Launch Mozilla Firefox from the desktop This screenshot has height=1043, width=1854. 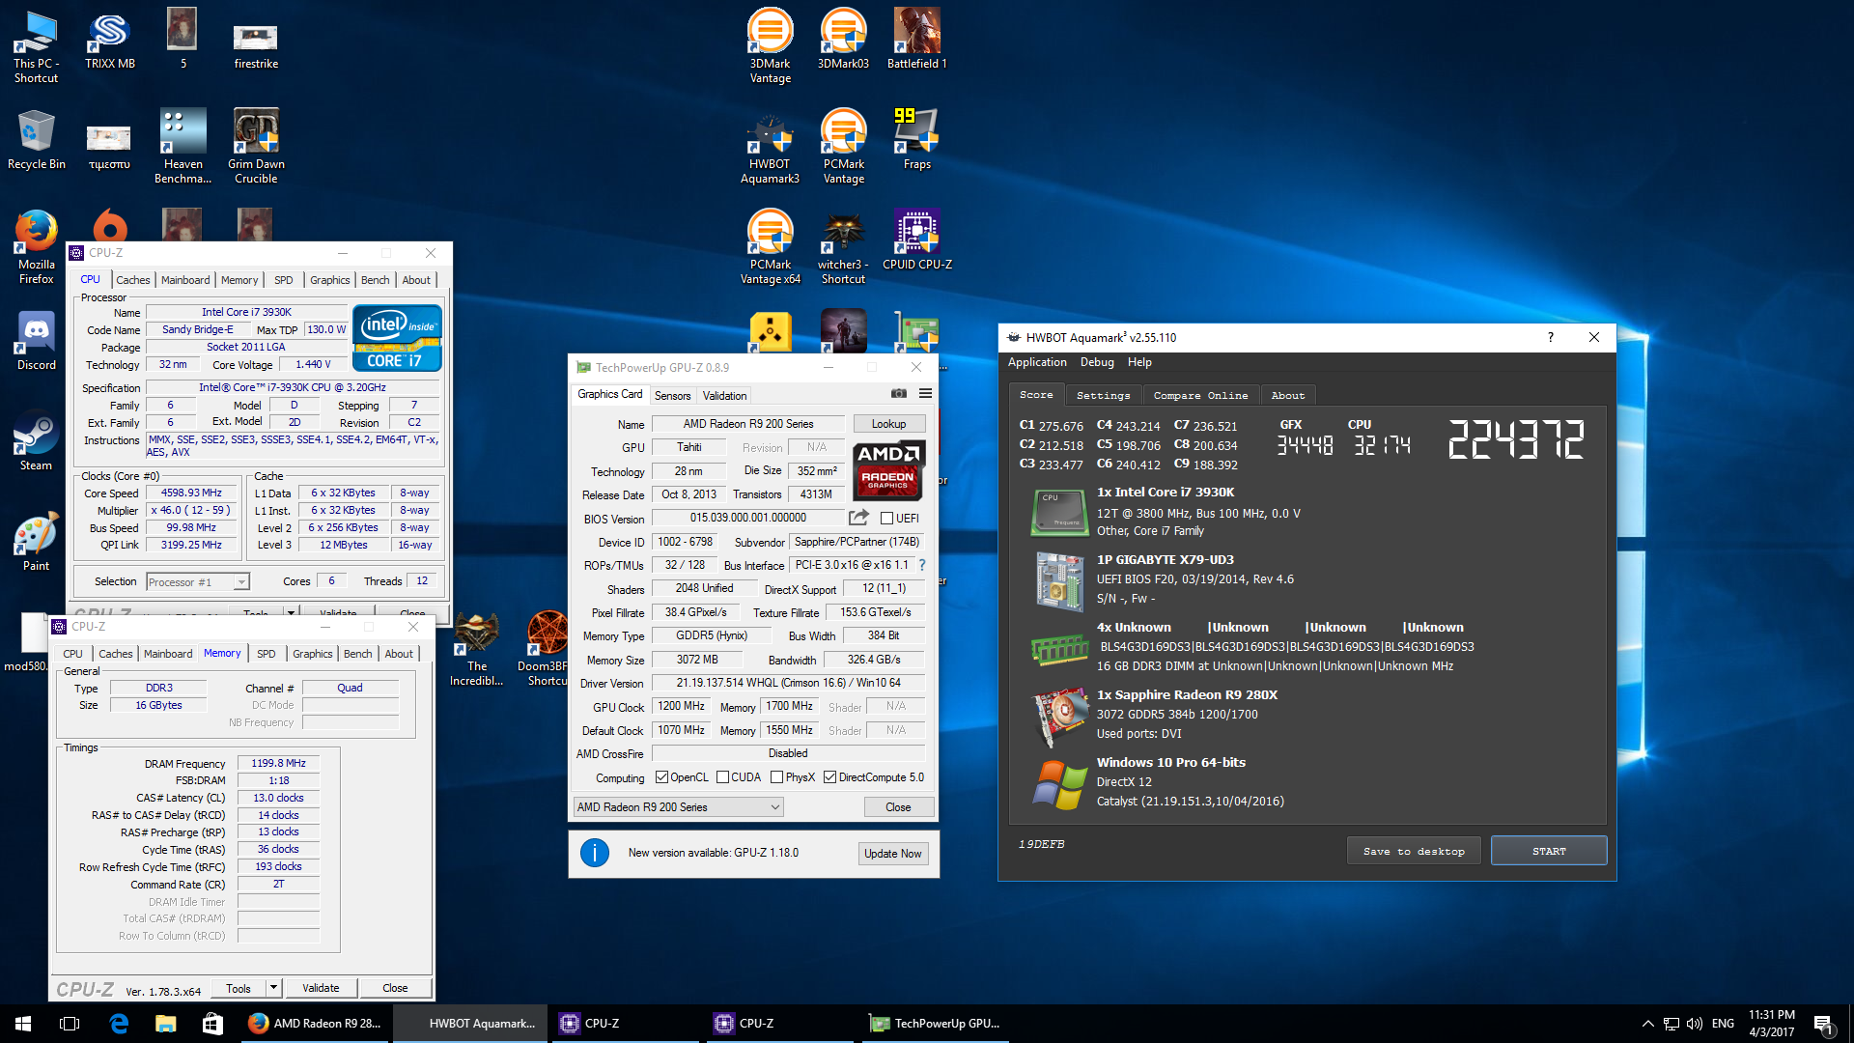pos(37,248)
